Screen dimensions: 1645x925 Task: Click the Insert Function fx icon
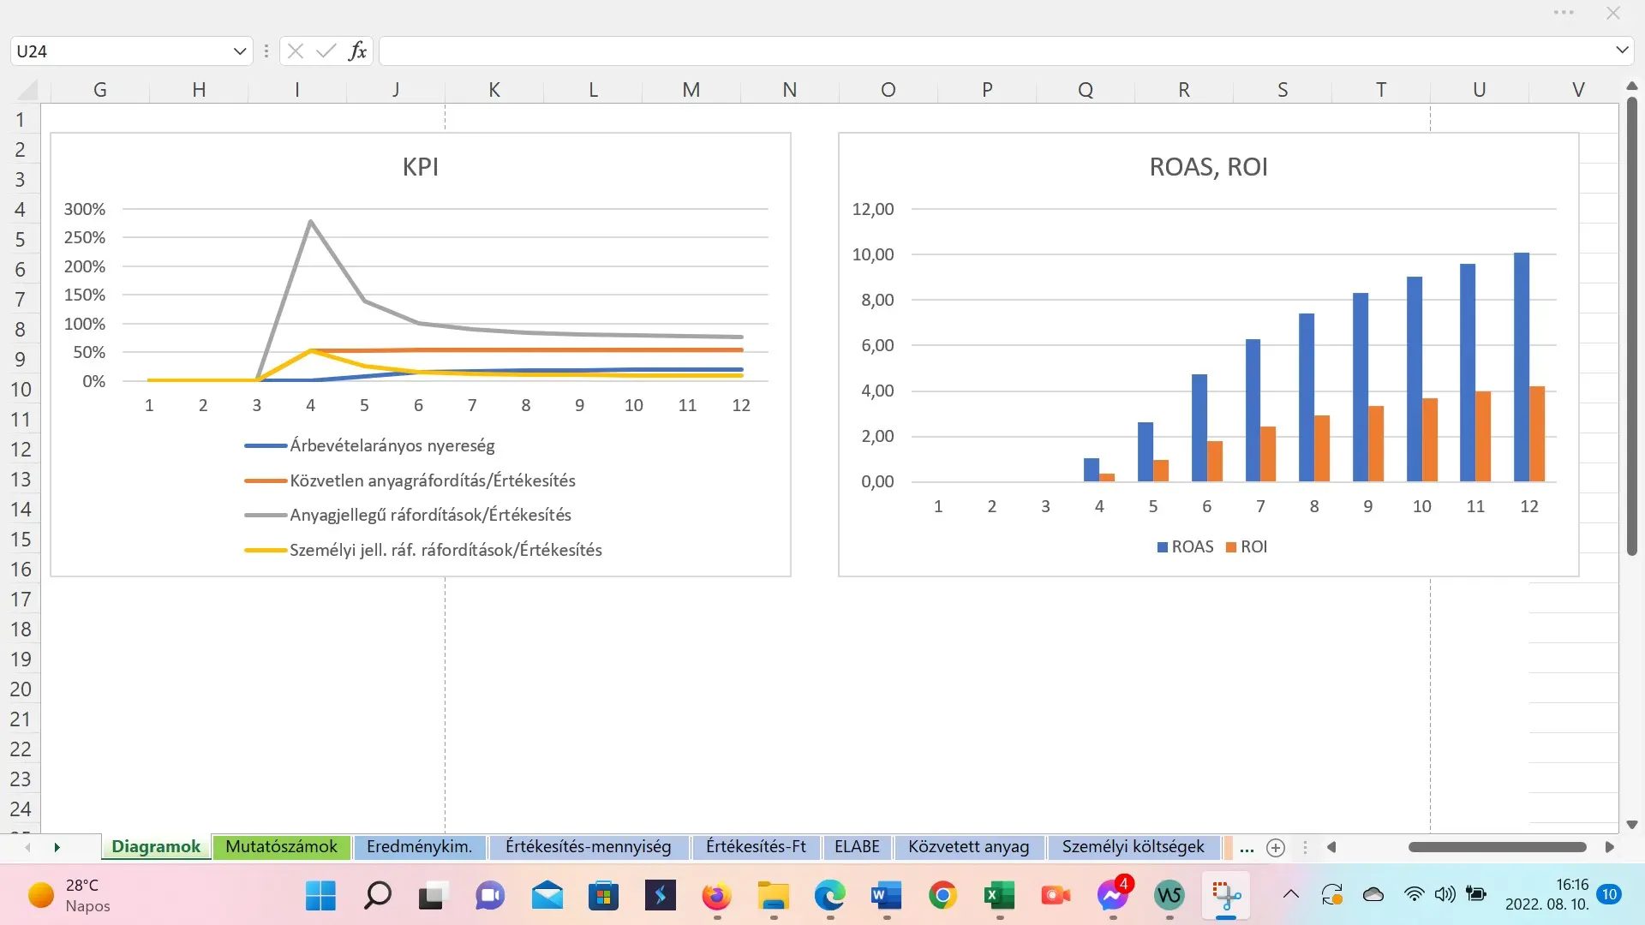[x=357, y=51]
